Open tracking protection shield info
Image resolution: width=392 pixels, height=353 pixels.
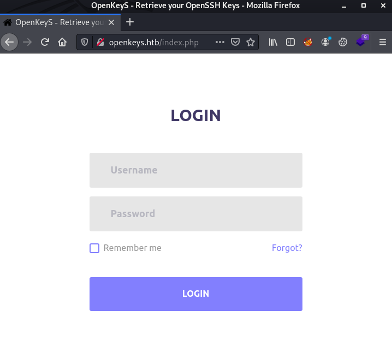point(85,42)
